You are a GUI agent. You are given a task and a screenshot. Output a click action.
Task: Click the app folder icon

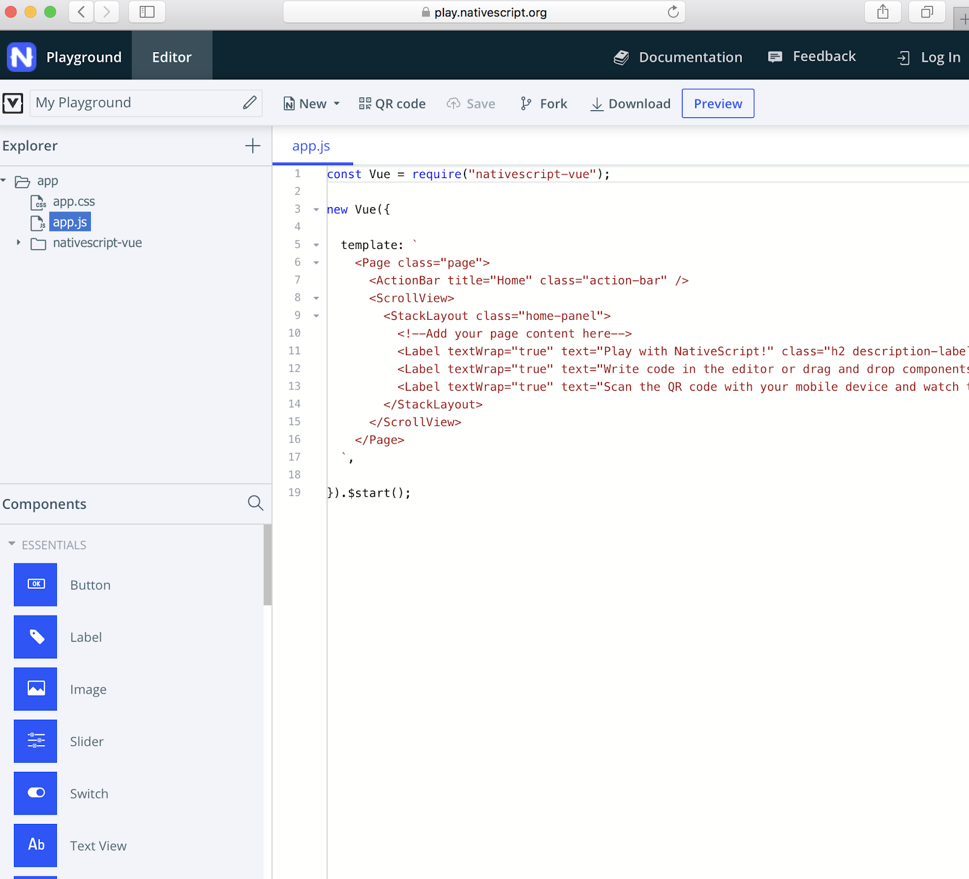coord(22,182)
